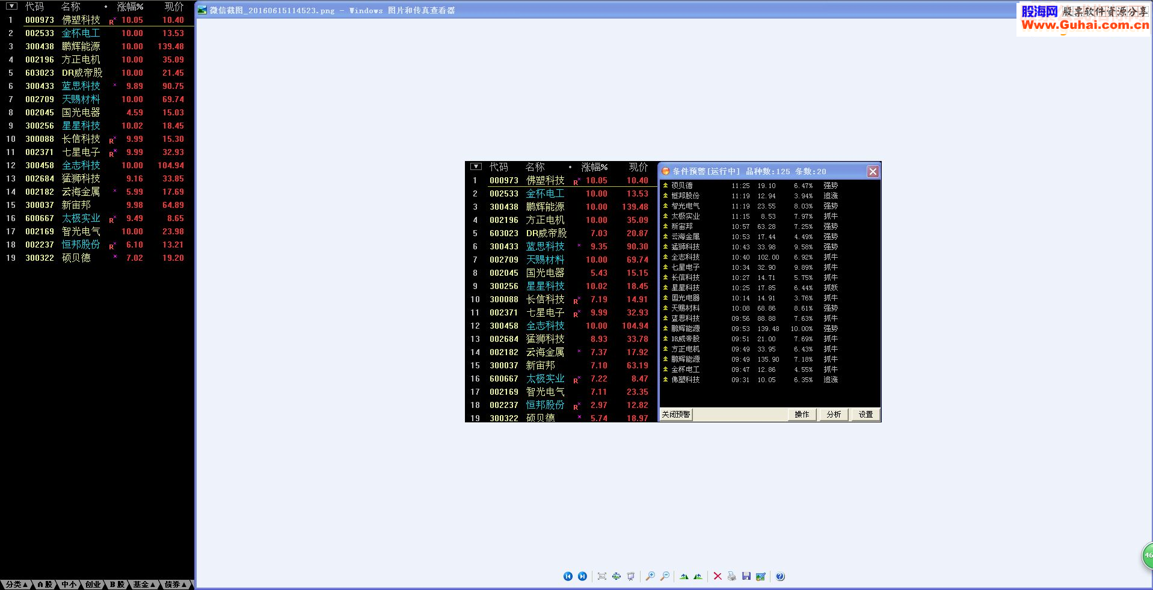Select stock row 300433 蓝思科技
Image resolution: width=1153 pixels, height=590 pixels.
[x=97, y=86]
